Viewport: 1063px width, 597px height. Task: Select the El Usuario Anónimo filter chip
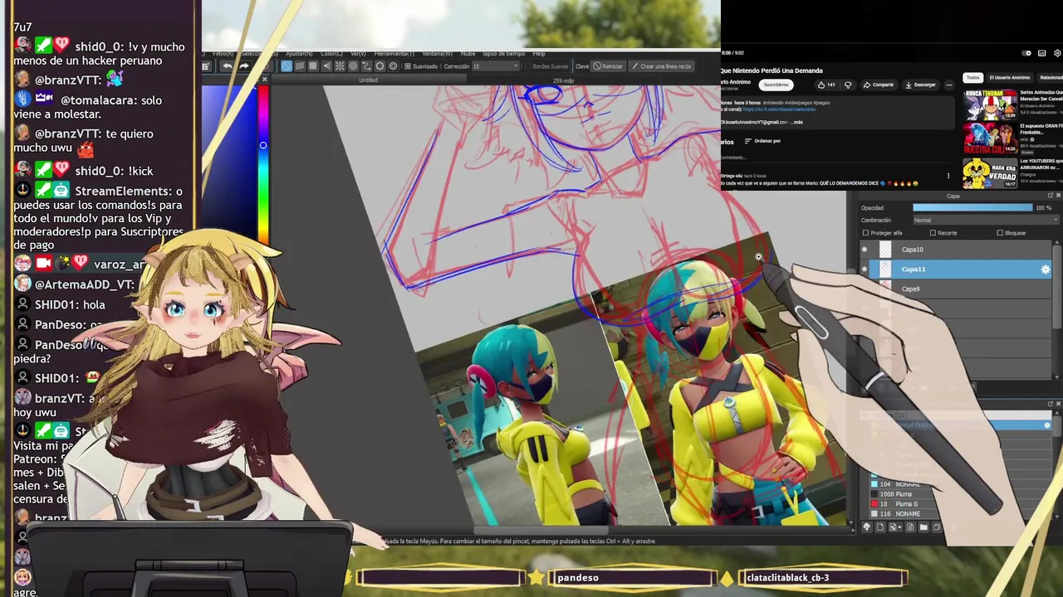1010,78
